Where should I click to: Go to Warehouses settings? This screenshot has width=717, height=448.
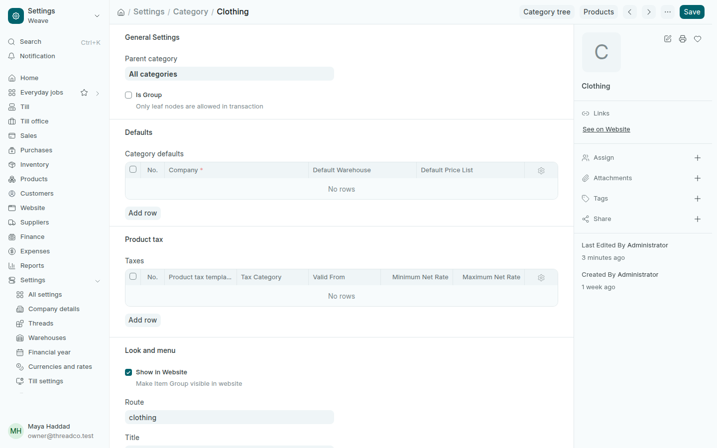coord(59,338)
